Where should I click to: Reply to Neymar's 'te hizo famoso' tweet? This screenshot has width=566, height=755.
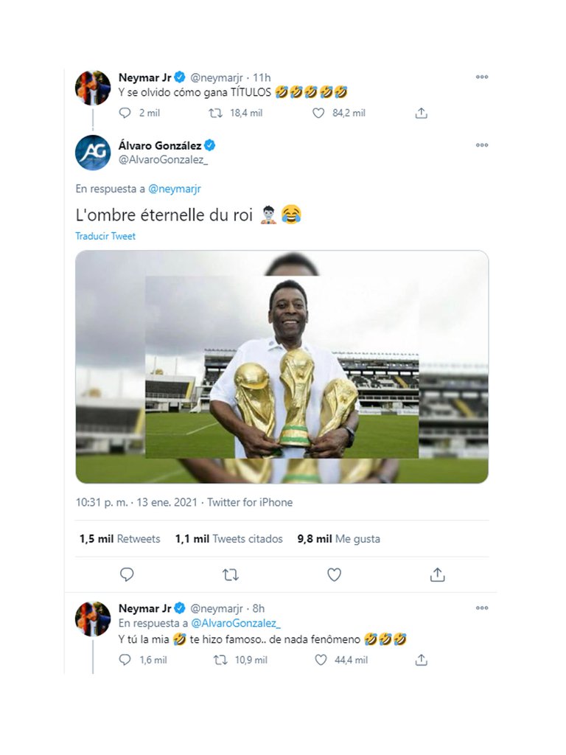[x=125, y=660]
